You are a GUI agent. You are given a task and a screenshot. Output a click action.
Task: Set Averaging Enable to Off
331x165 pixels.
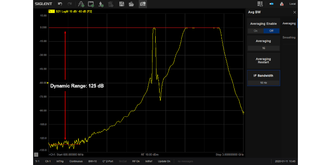point(271,31)
